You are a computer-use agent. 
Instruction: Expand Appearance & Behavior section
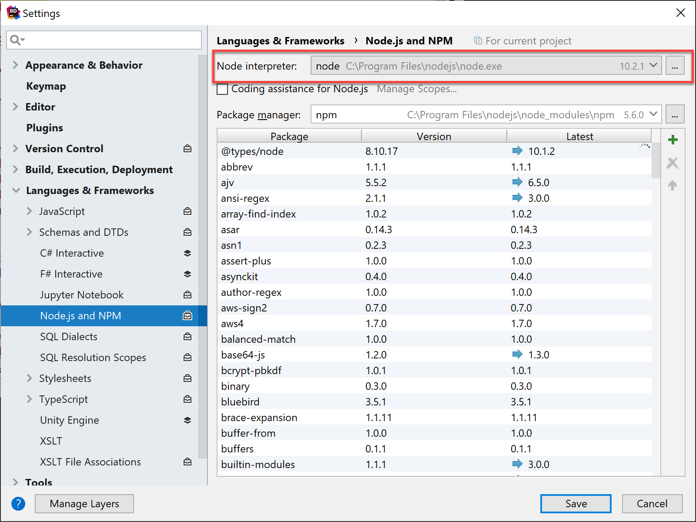coord(16,65)
